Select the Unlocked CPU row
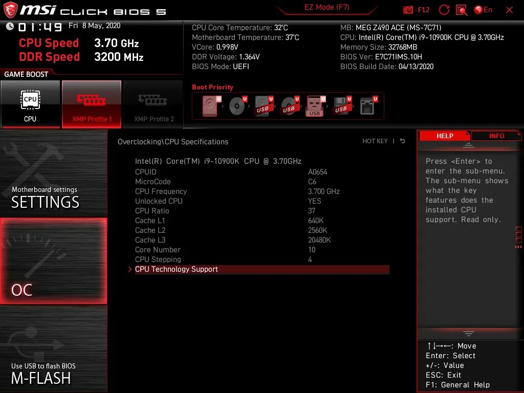 pos(262,201)
